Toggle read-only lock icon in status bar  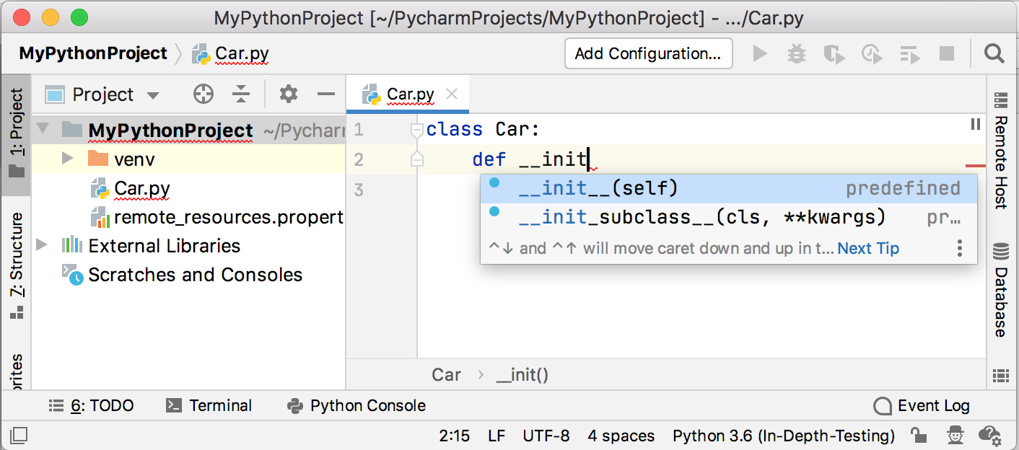coord(919,435)
